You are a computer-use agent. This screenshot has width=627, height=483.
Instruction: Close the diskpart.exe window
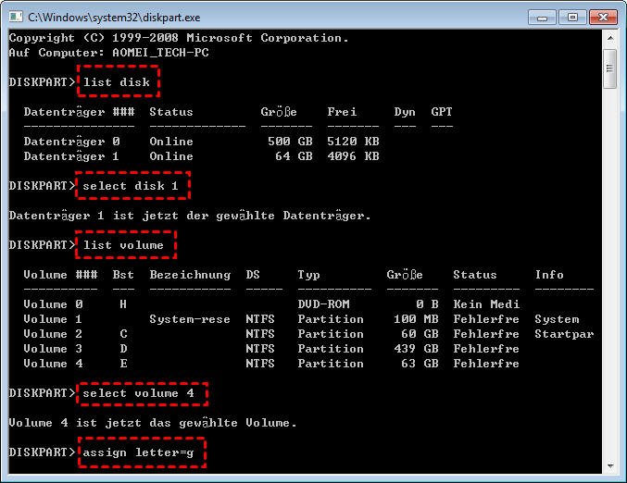[x=603, y=18]
